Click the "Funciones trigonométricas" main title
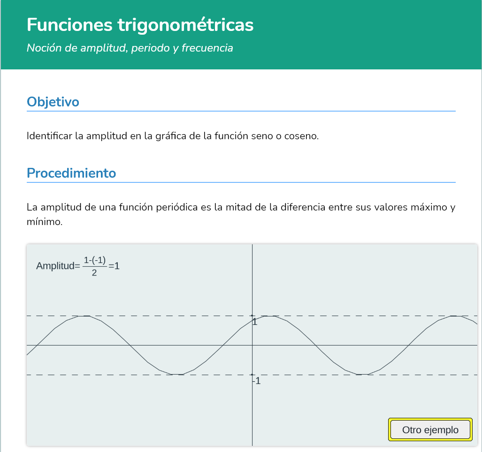482x452 pixels. [140, 25]
